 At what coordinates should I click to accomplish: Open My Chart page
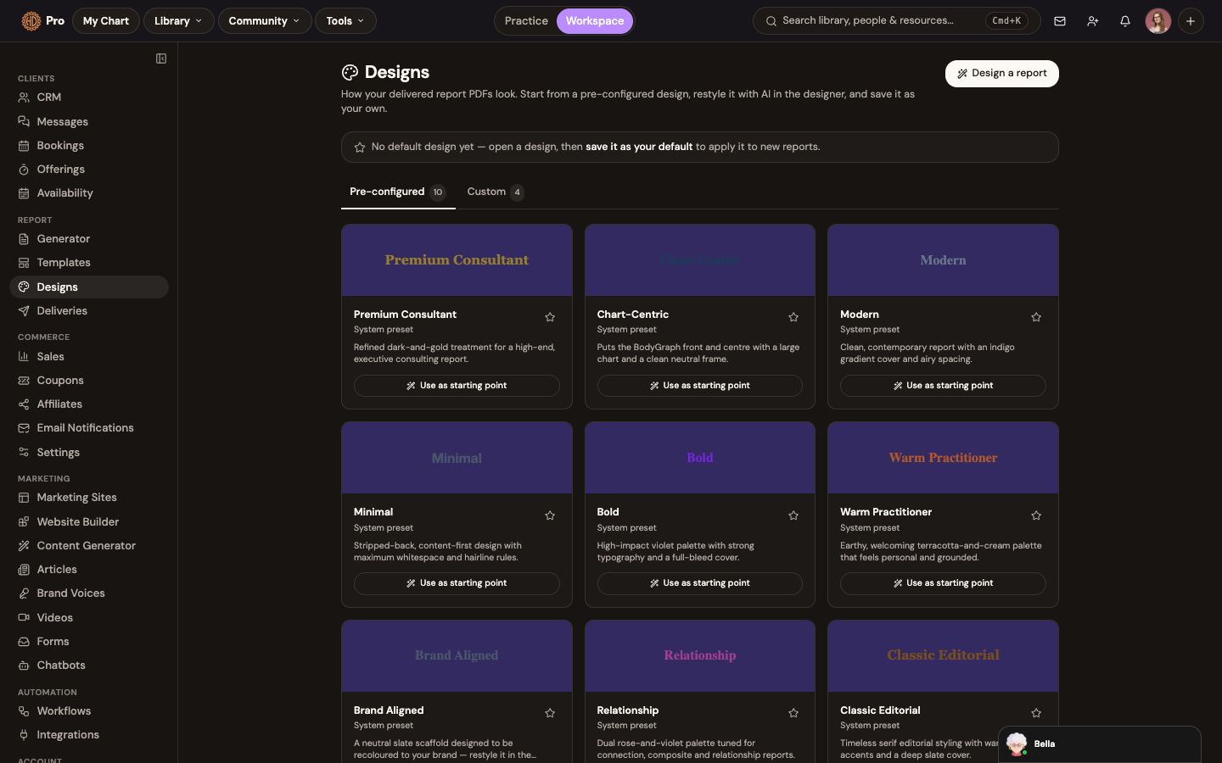[x=106, y=21]
